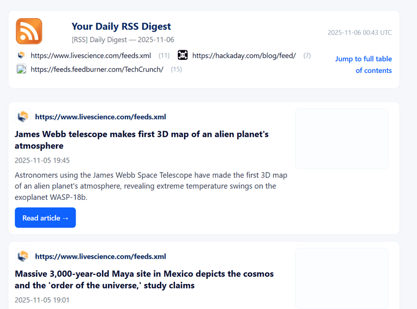Click the TechCrunch item count (15)
Image resolution: width=417 pixels, height=309 pixels.
coord(176,69)
